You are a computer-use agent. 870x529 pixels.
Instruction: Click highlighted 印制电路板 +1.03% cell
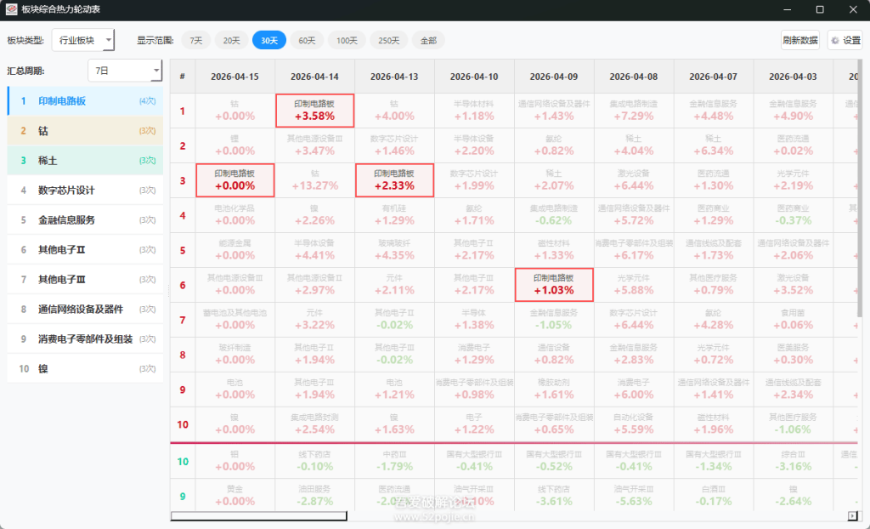(x=554, y=285)
